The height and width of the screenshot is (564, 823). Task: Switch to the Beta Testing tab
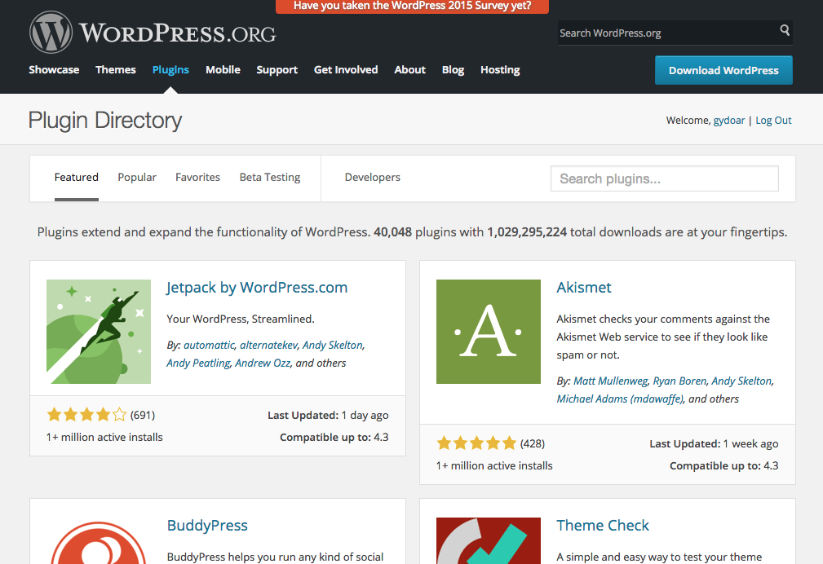click(269, 177)
